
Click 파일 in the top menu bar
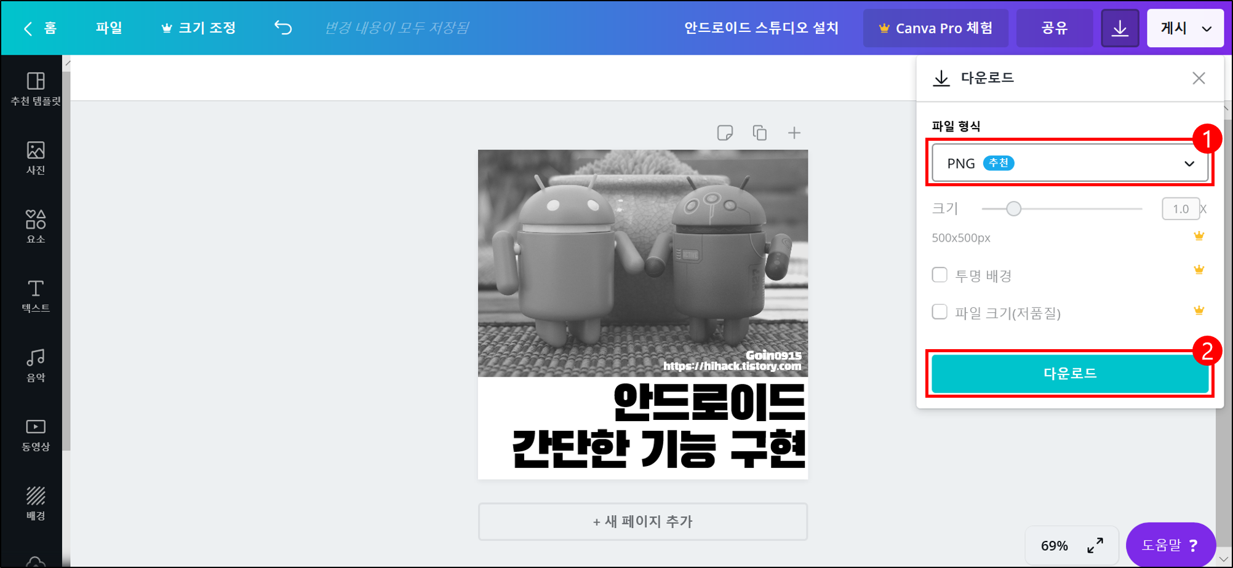(109, 28)
